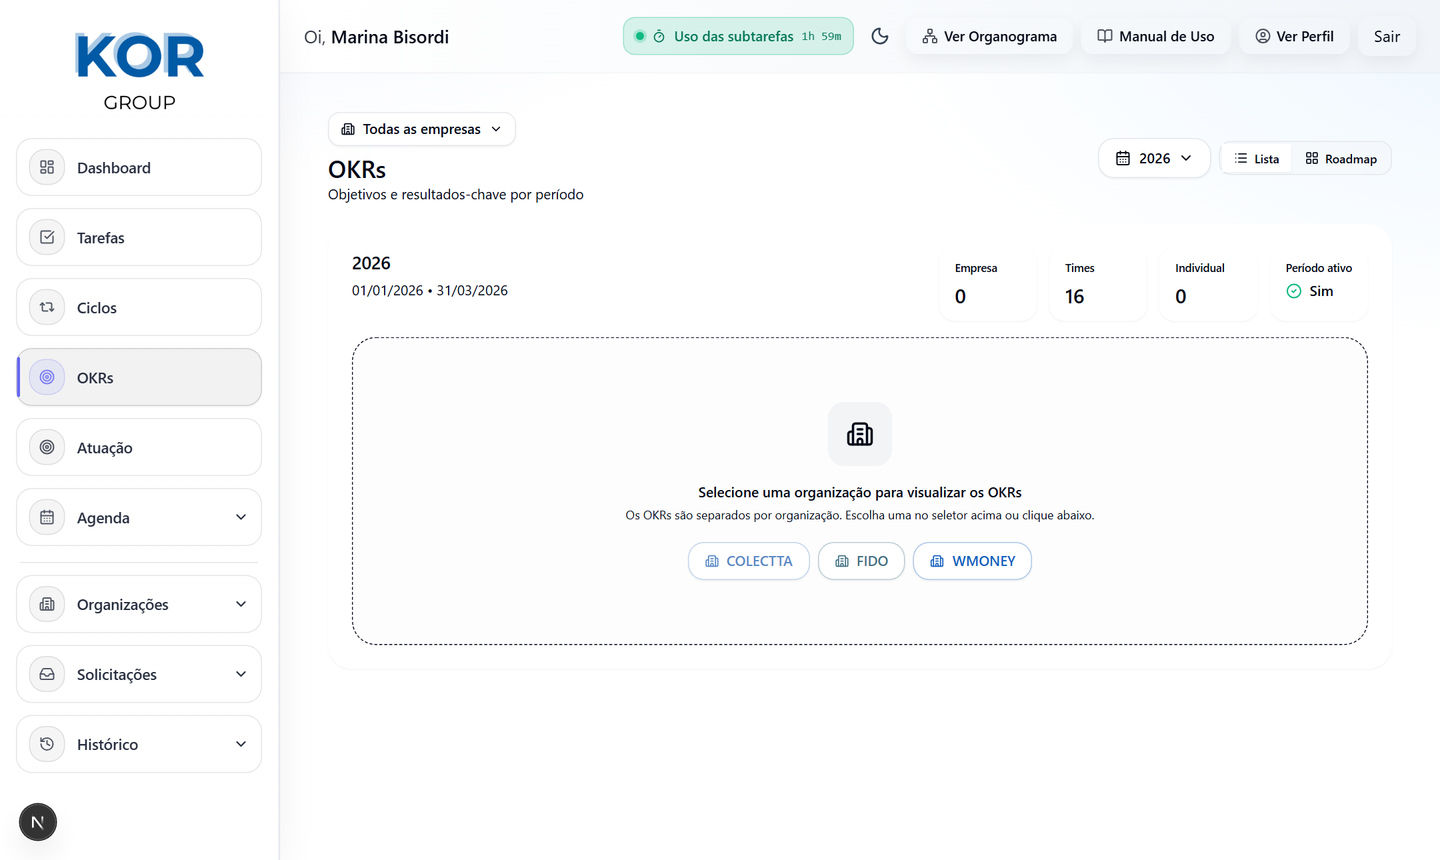
Task: Select the WMONEY organization button
Action: point(972,561)
